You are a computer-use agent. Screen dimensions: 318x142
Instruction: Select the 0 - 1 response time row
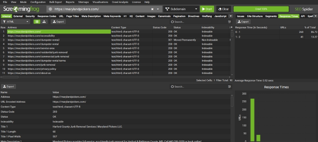pos(276,32)
